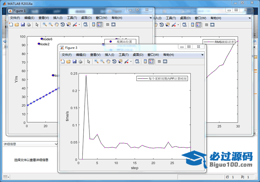
Task: Print icon in Figure 1 toolbar
Action: click(29, 24)
